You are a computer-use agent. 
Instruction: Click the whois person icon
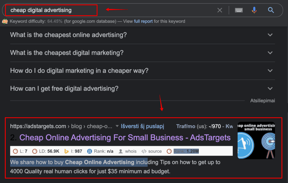pos(121,151)
